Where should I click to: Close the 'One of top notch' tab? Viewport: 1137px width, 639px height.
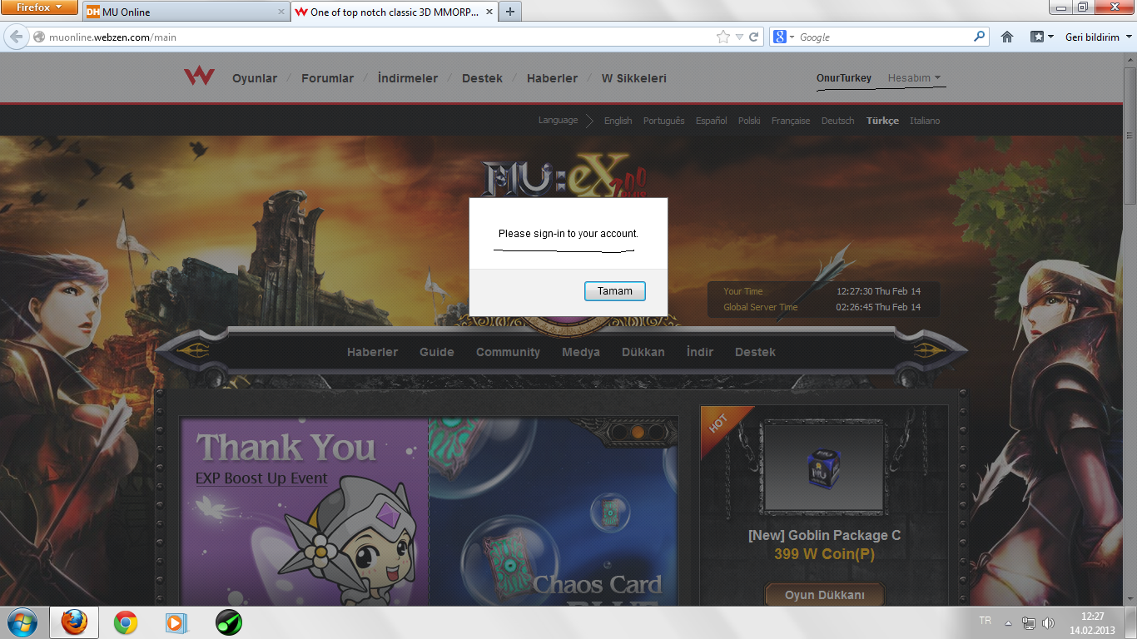coord(489,12)
